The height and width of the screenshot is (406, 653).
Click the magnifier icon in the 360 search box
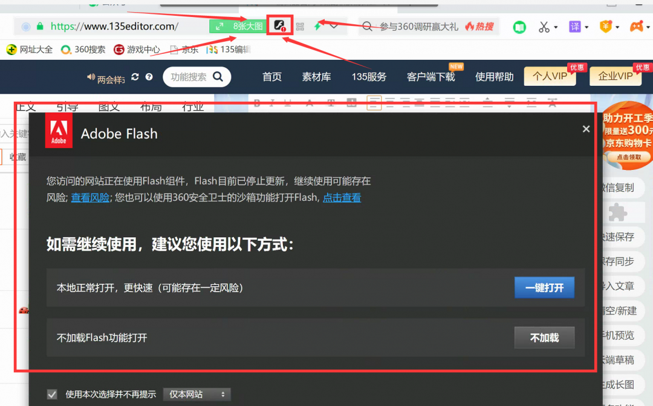[x=367, y=27]
